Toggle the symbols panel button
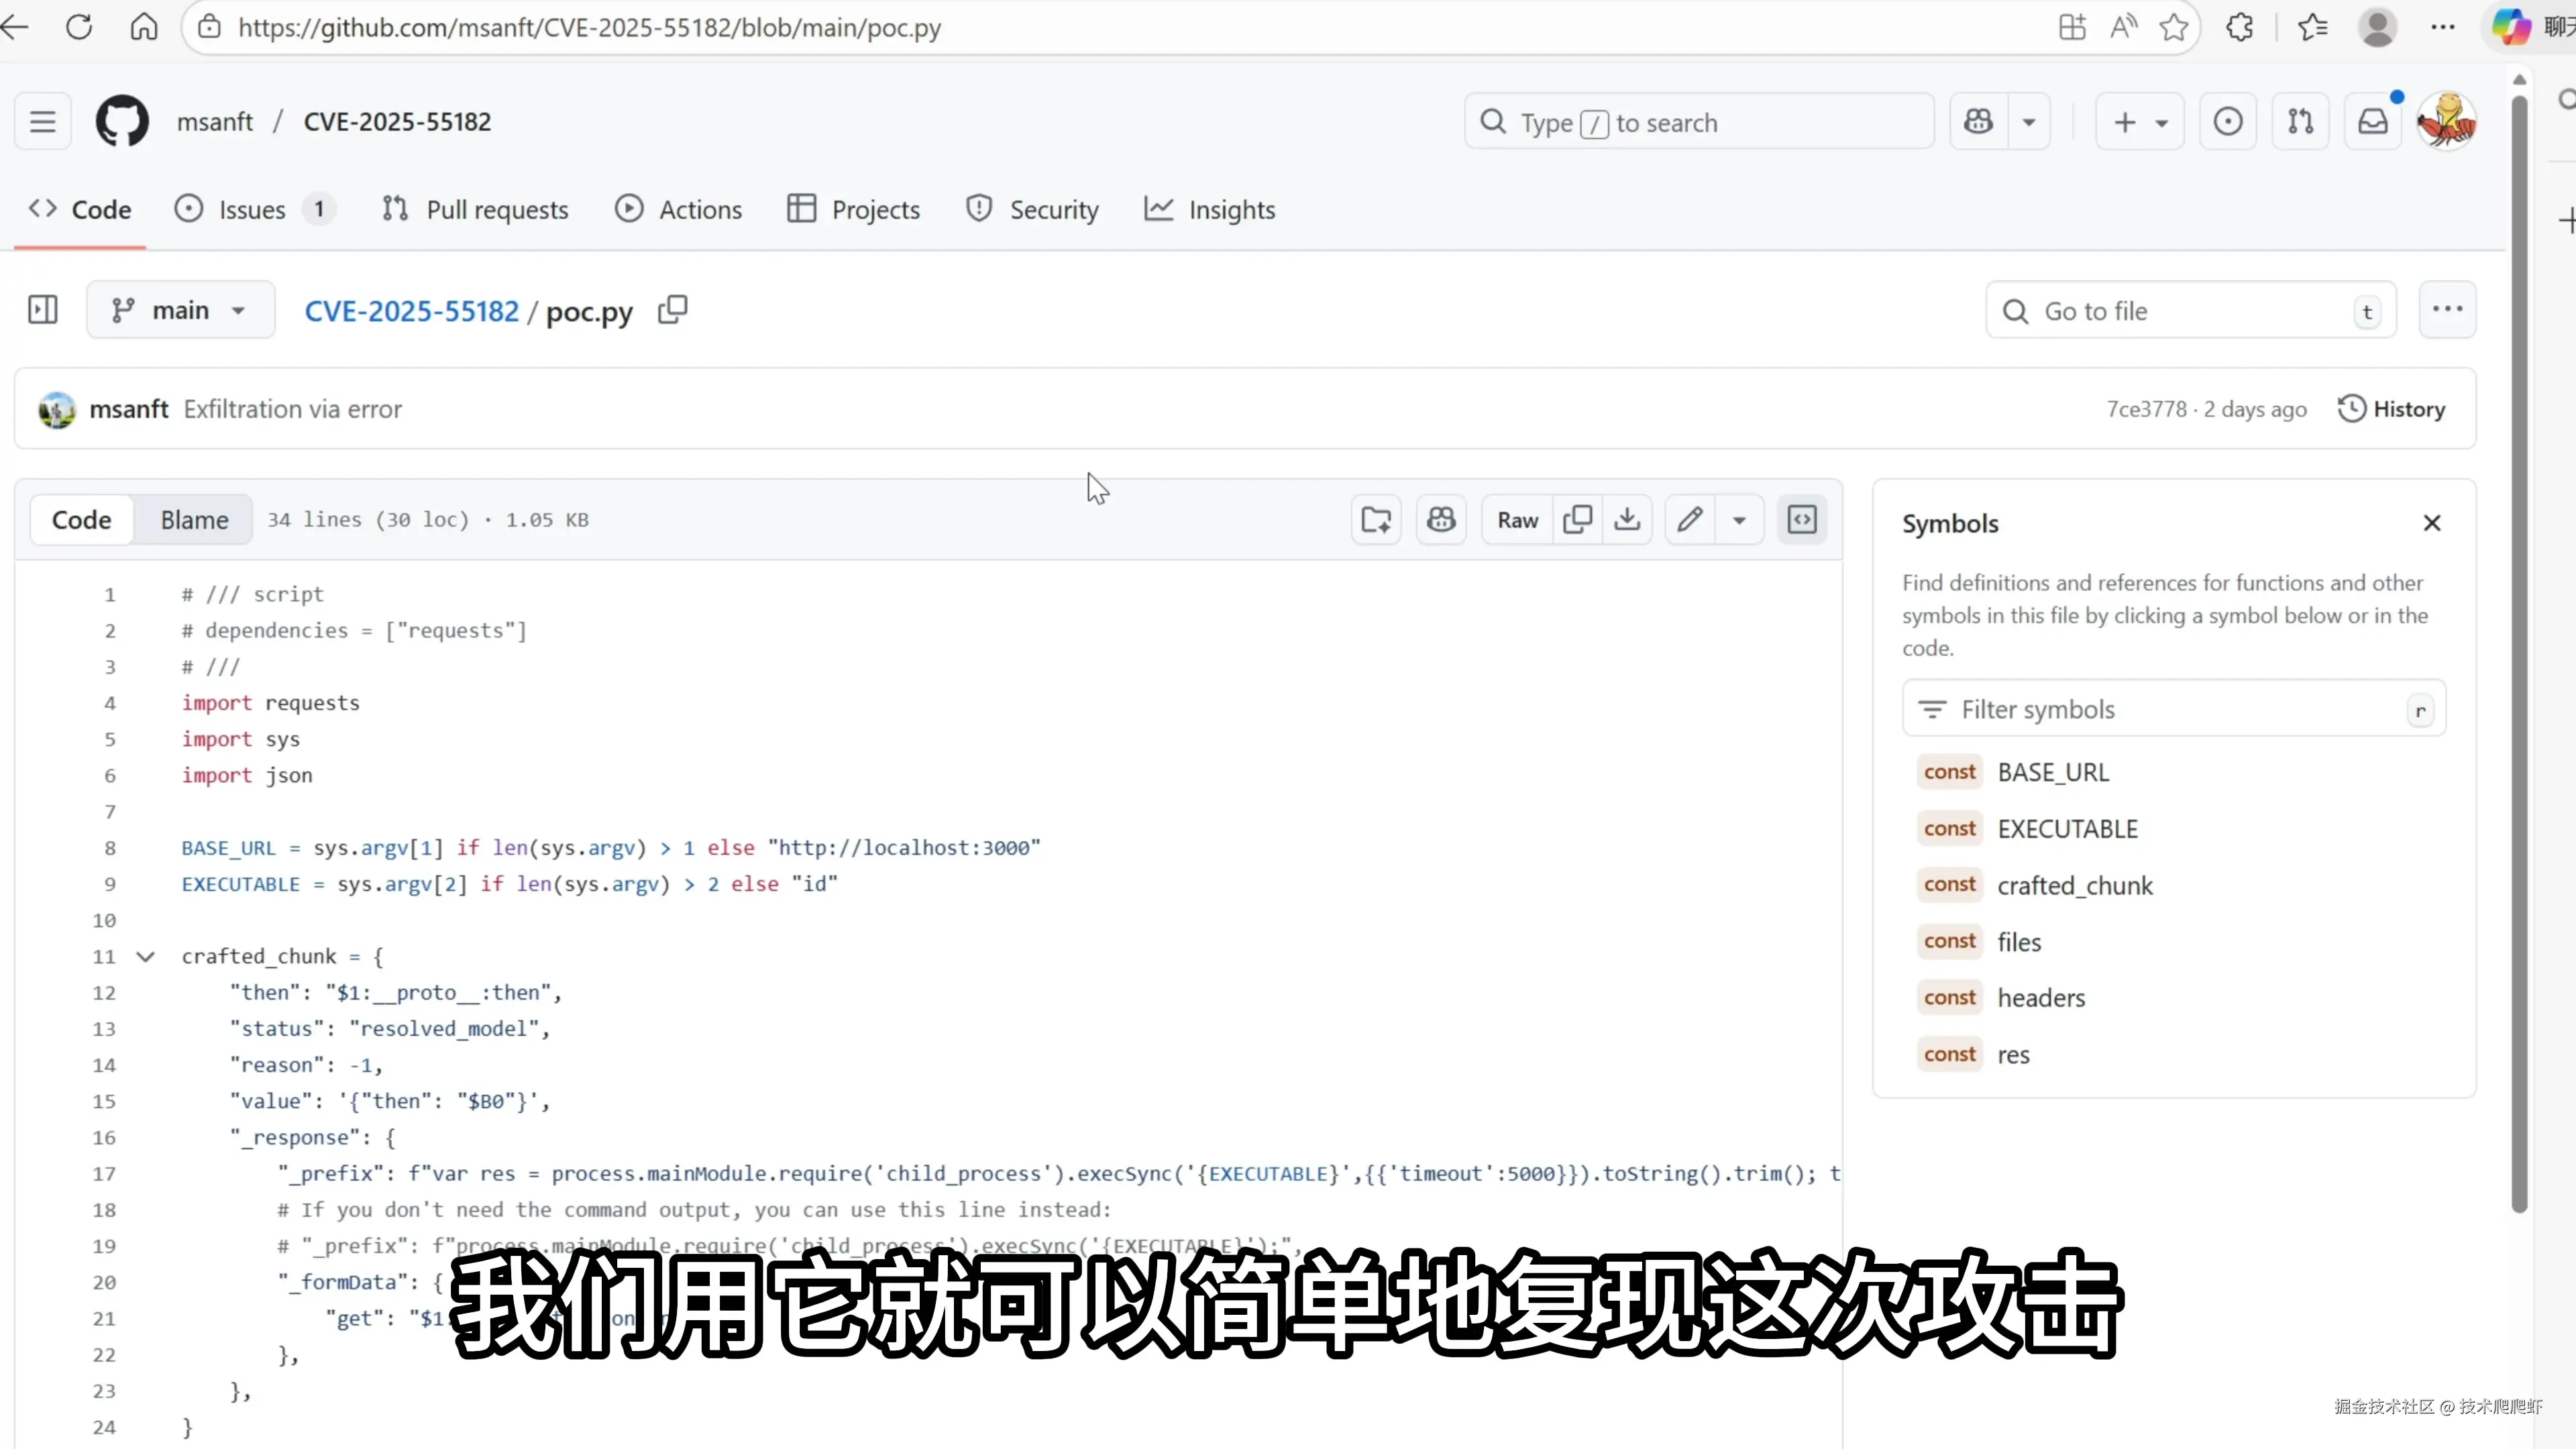The image size is (2576, 1449). point(1802,519)
